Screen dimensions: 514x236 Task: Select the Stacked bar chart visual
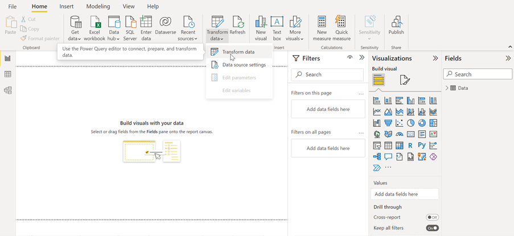click(x=377, y=101)
